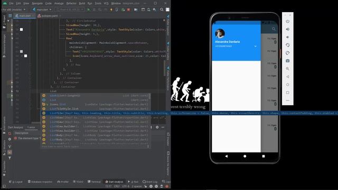The image size is (338, 190).
Task: Tap the phone navigation back button
Action: [227, 156]
